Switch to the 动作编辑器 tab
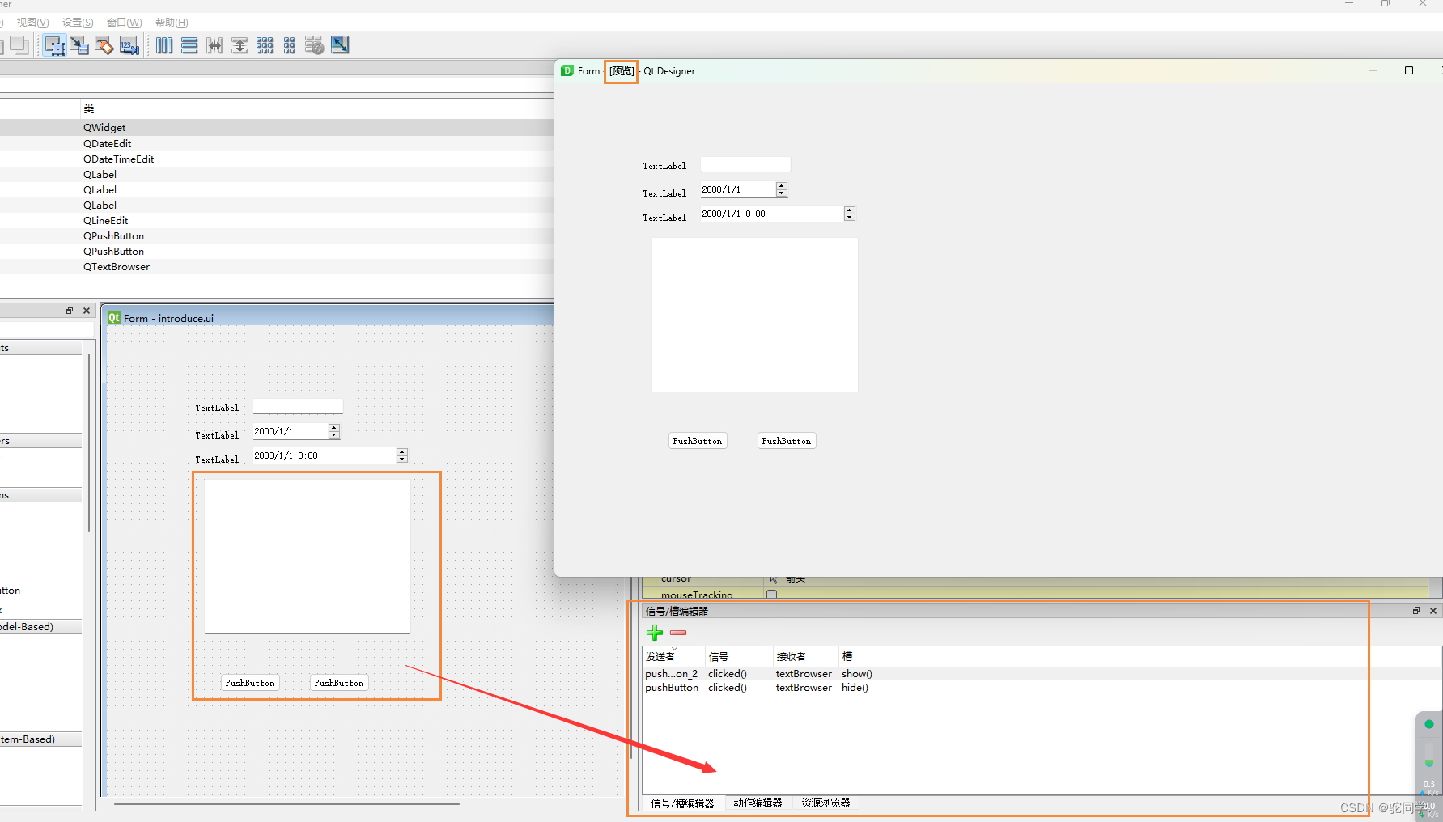 point(758,803)
